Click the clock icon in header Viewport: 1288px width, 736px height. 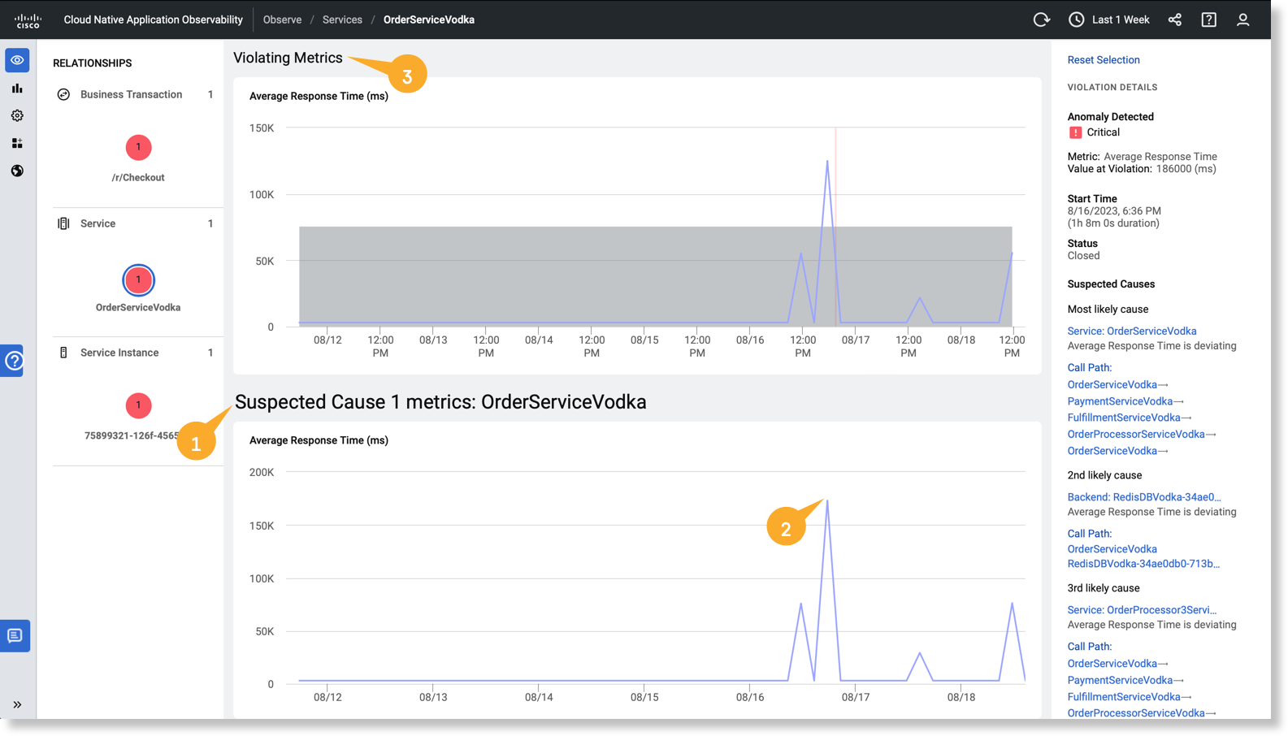point(1076,19)
